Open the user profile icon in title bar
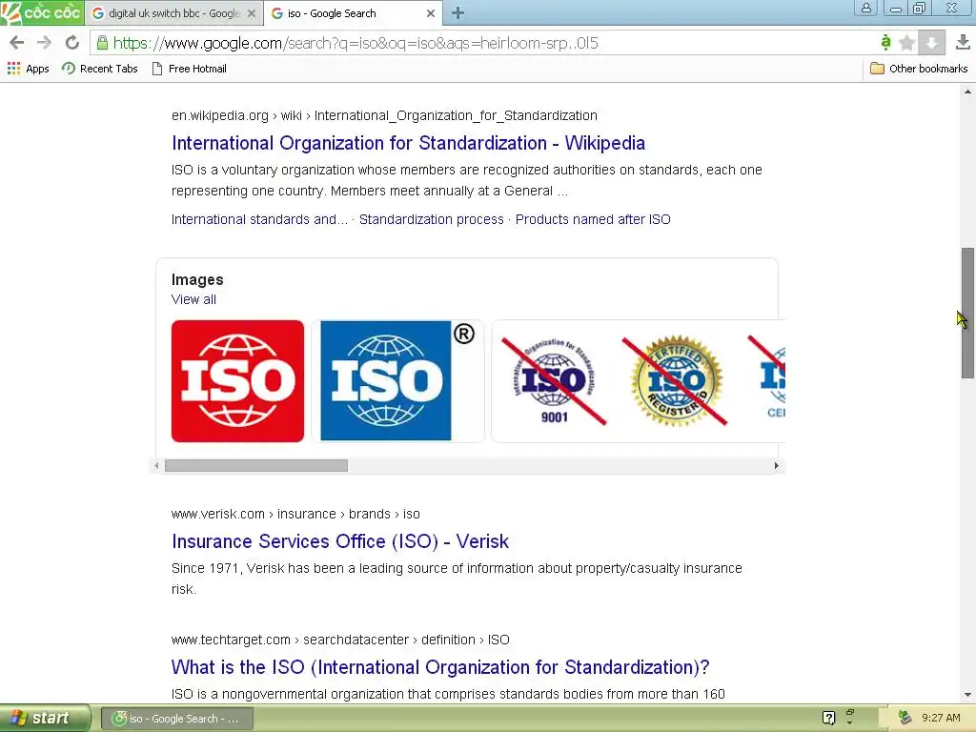 pos(865,8)
